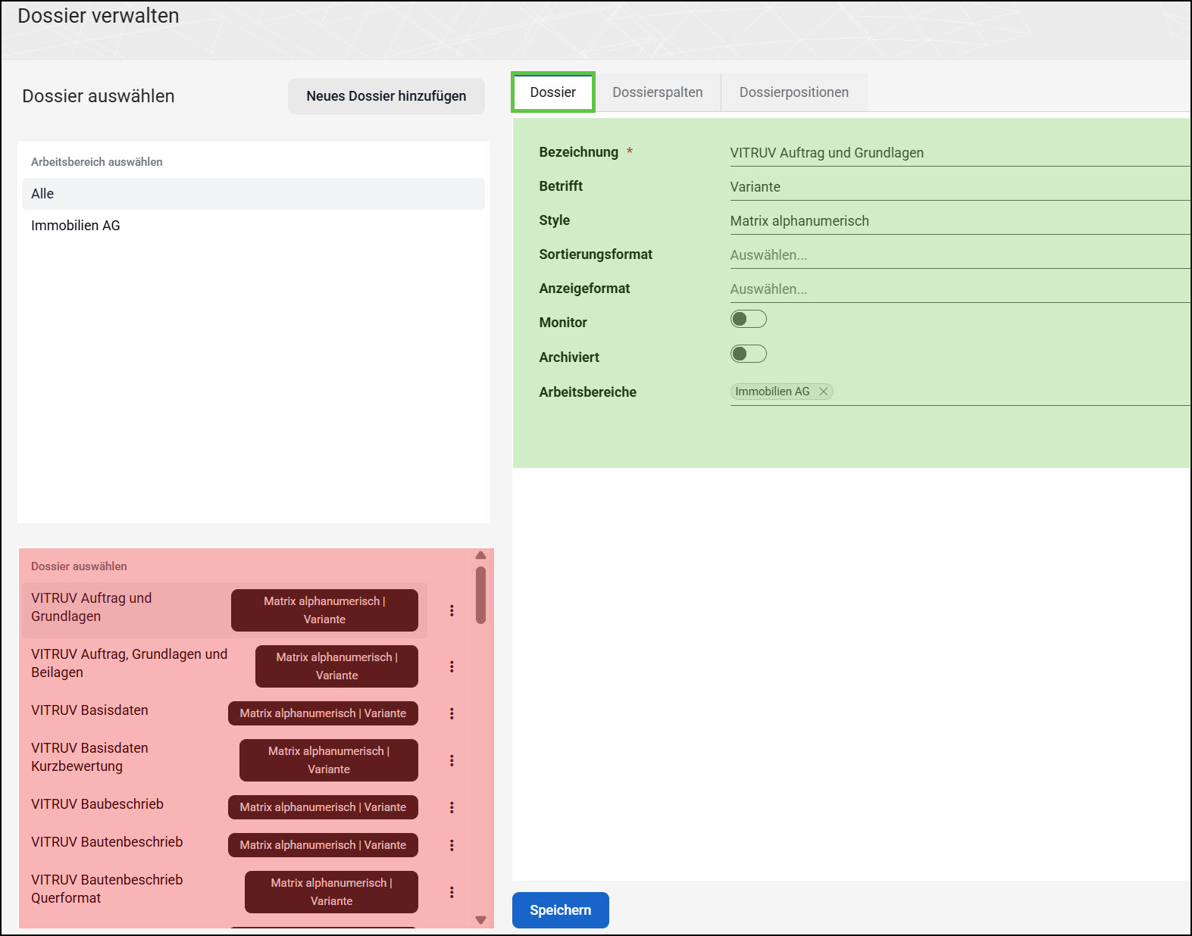
Task: Open menu for VITRUV Auftrag, Grundlagen und Beilagen
Action: [x=452, y=666]
